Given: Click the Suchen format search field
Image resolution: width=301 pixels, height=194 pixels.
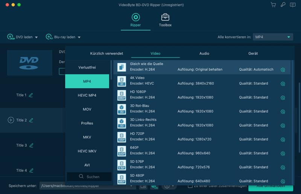Looking at the screenshot, I should pyautogui.click(x=89, y=177).
